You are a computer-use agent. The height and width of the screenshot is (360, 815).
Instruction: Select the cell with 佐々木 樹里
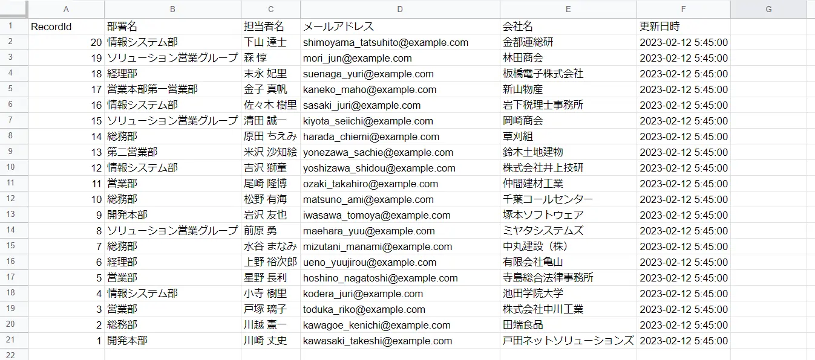270,105
